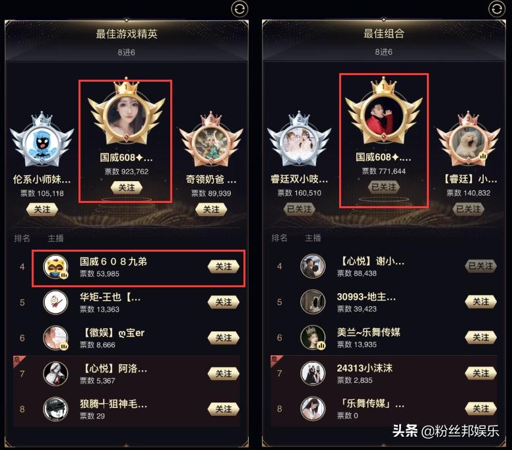Select the 最佳游戏精英 panel title

coord(127,34)
